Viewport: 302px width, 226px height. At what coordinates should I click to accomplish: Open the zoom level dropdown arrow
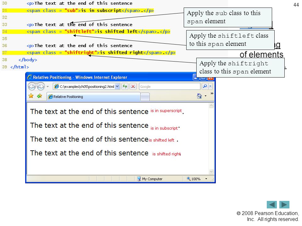pyautogui.click(x=206, y=179)
